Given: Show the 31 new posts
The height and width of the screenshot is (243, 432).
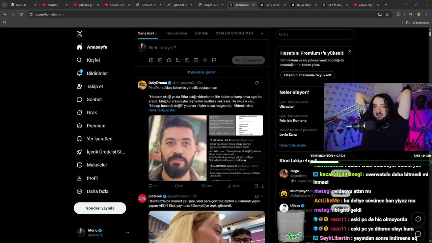Looking at the screenshot, I should (x=201, y=72).
